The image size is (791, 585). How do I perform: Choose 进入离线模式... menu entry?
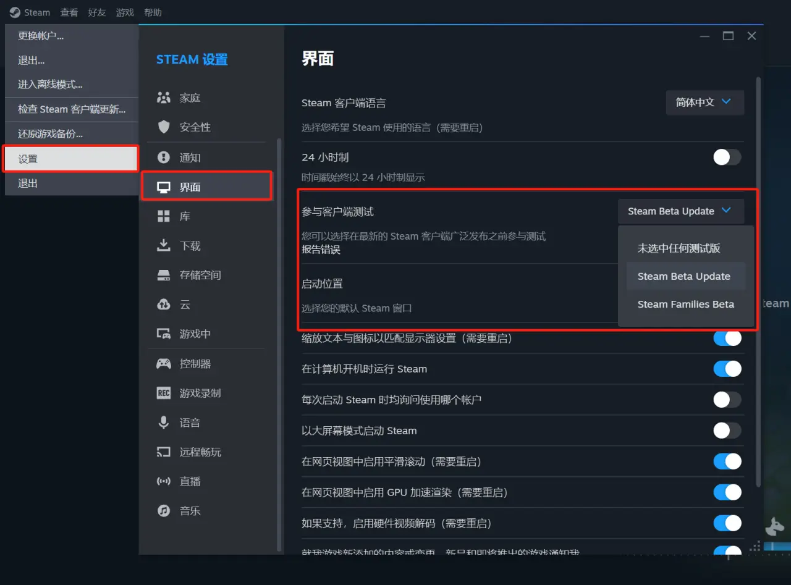72,85
